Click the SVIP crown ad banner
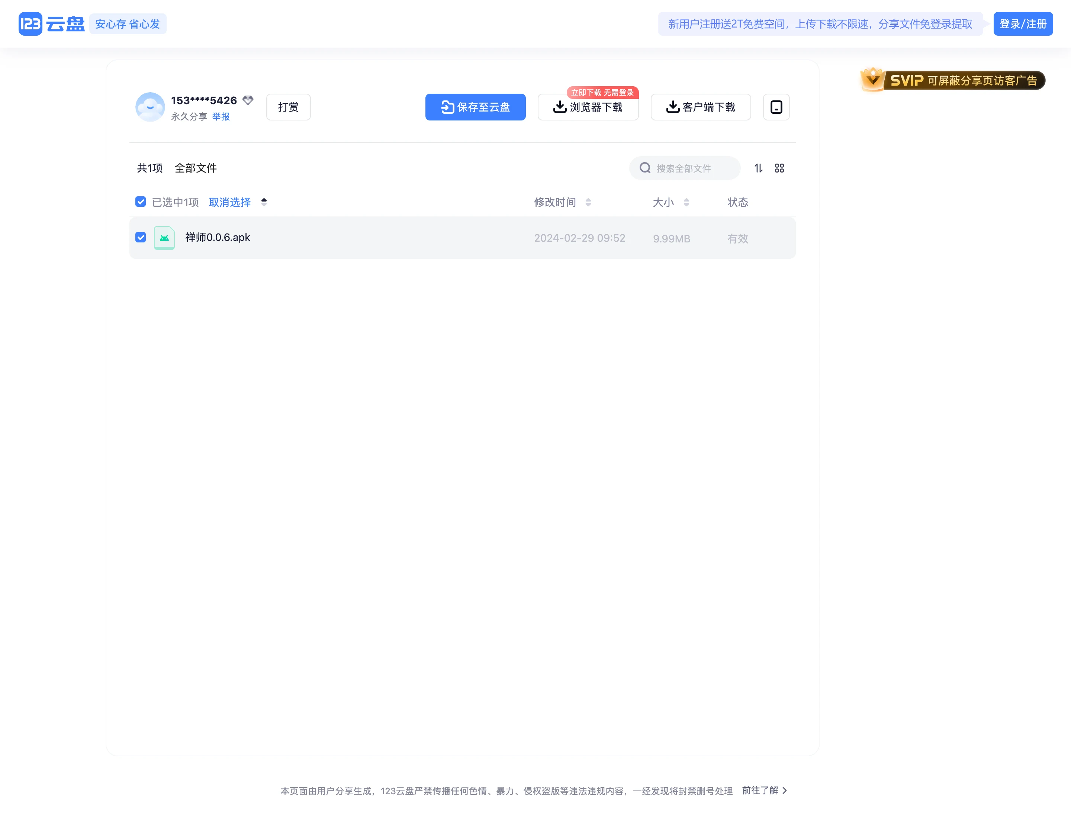 point(953,80)
